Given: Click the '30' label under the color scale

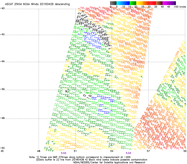Looking at the screenshot, I should coord(149,7).
